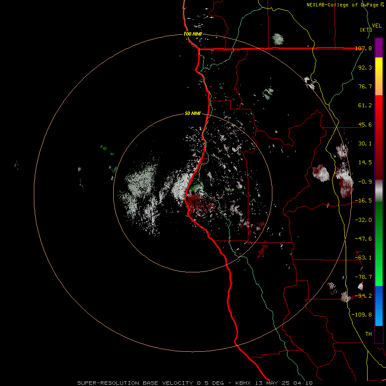Click the green segment of velocity color bar
Image resolution: width=386 pixels, height=386 pixels.
pos(379,244)
